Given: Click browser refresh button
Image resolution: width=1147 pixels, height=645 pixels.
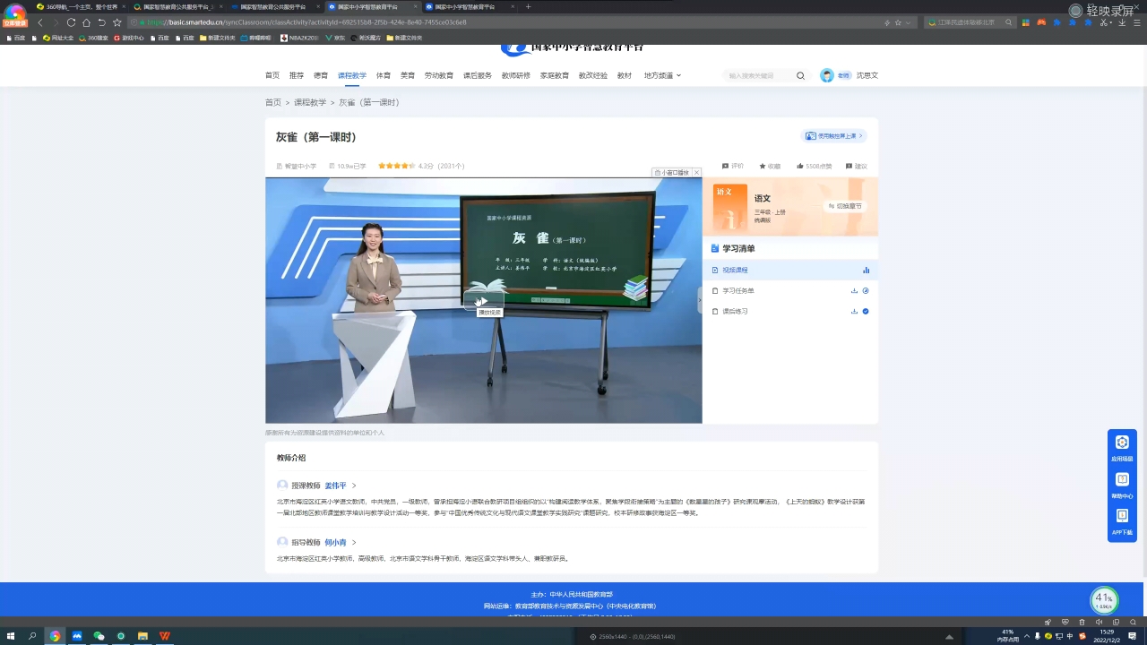Looking at the screenshot, I should click(x=71, y=22).
